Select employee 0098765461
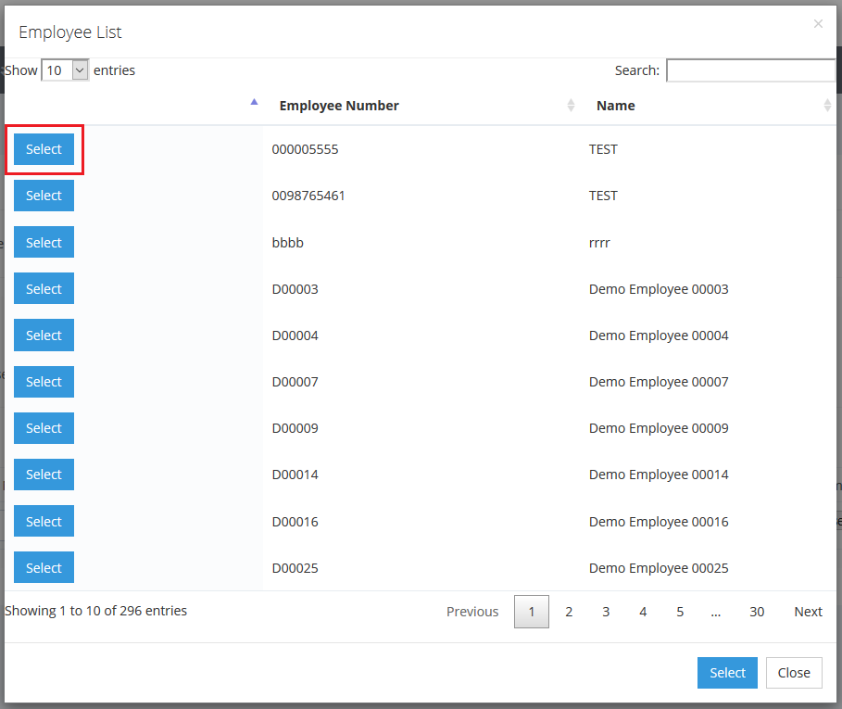 pos(44,196)
